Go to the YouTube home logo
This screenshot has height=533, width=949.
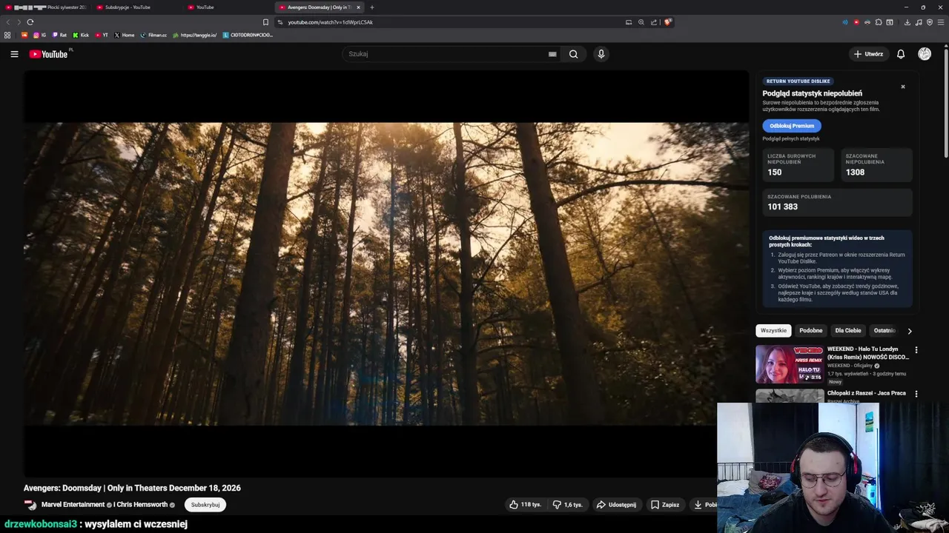coord(48,54)
